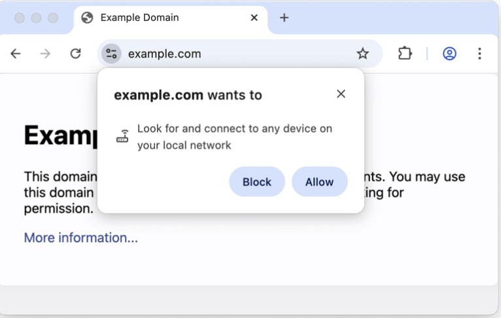Bookmark this page with the star icon

click(x=362, y=54)
